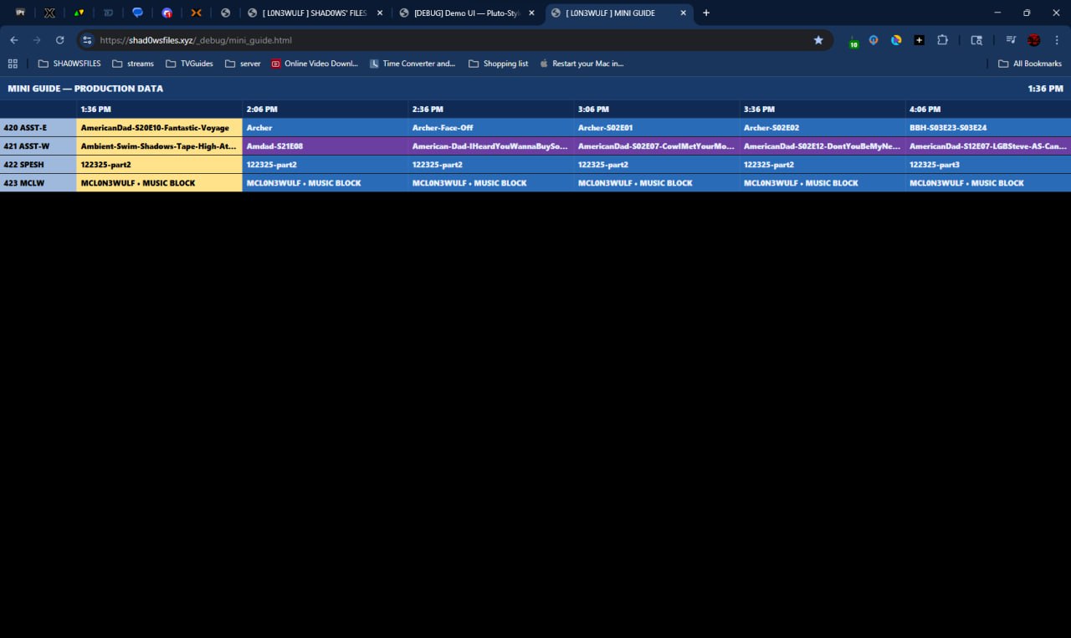Close the MINI GUIDE tab
The image size is (1071, 638).
pos(684,13)
